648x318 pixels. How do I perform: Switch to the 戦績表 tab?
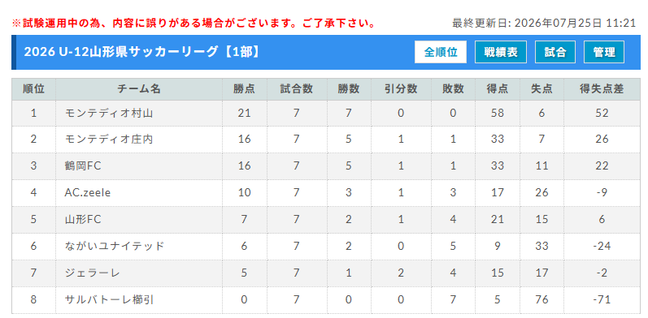click(501, 52)
